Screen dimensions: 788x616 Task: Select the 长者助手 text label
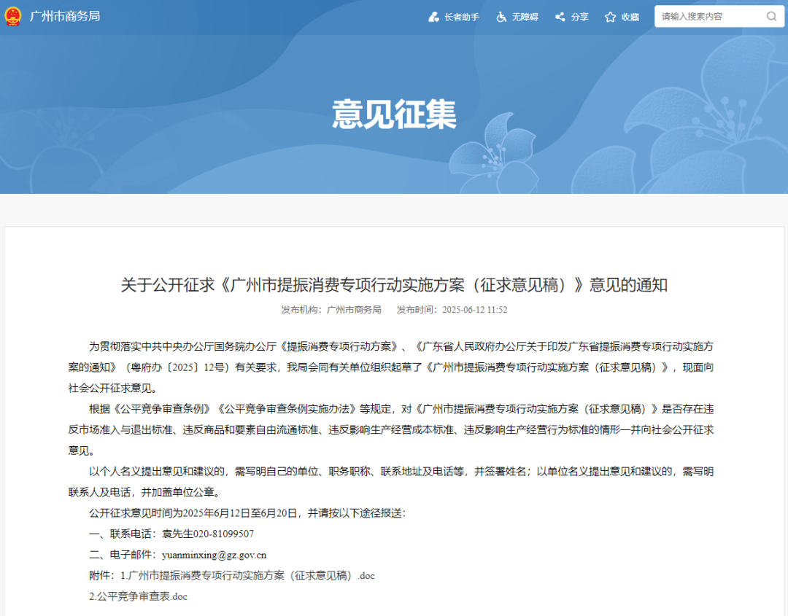[462, 17]
